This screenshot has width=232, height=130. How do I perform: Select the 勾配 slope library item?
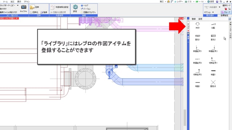click(213, 26)
